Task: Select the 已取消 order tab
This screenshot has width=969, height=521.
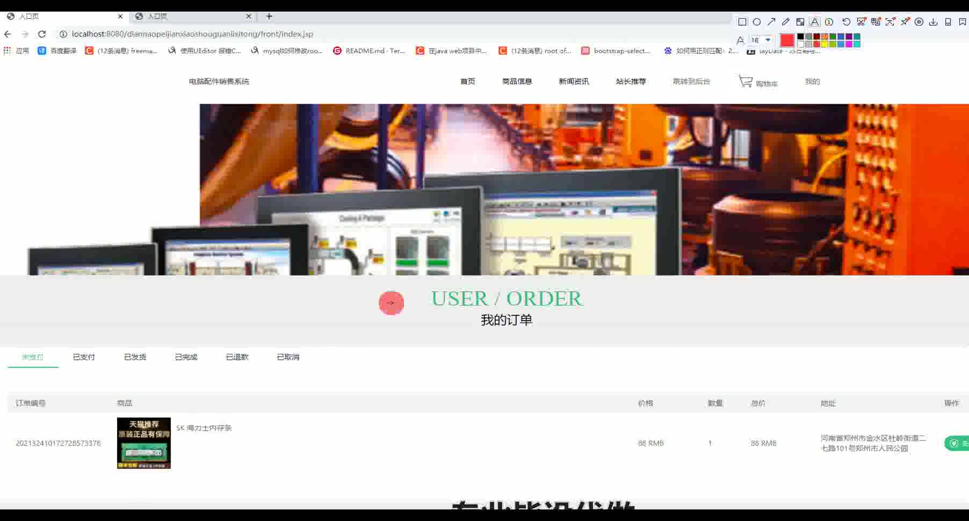Action: (288, 357)
